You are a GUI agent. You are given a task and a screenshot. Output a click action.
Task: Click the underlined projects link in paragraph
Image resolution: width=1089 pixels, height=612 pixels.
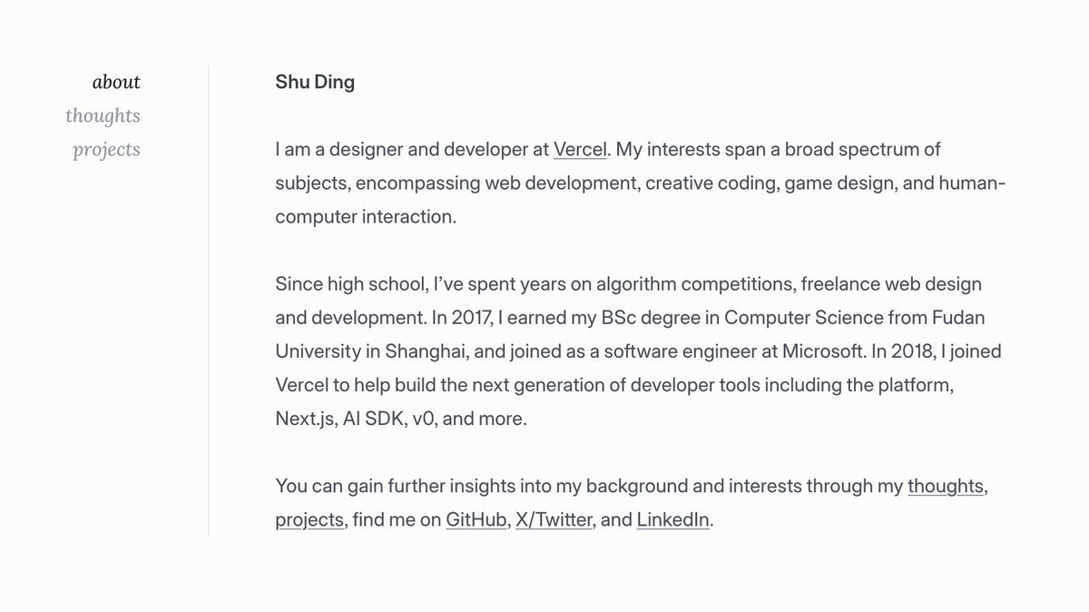309,521
